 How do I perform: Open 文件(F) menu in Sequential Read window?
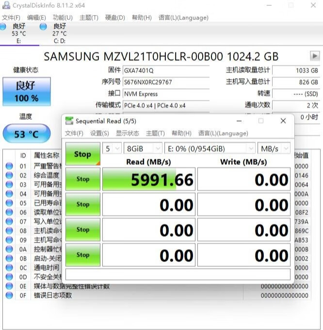pyautogui.click(x=74, y=133)
